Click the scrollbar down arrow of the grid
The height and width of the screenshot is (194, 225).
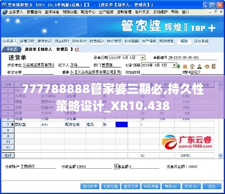tap(220, 156)
